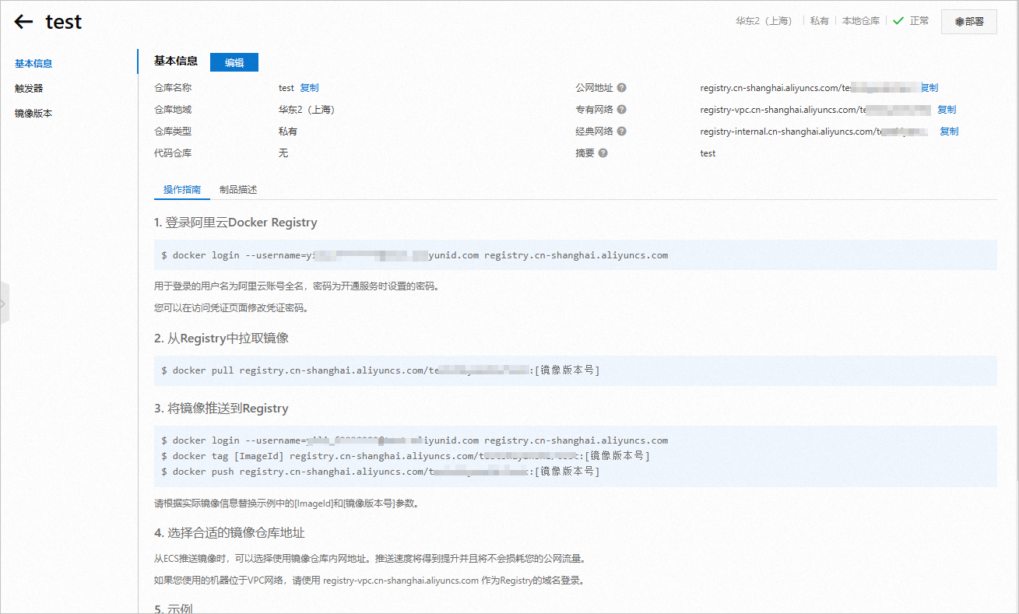
Task: Click the 本地仓库 label in the top bar
Action: pos(861,21)
